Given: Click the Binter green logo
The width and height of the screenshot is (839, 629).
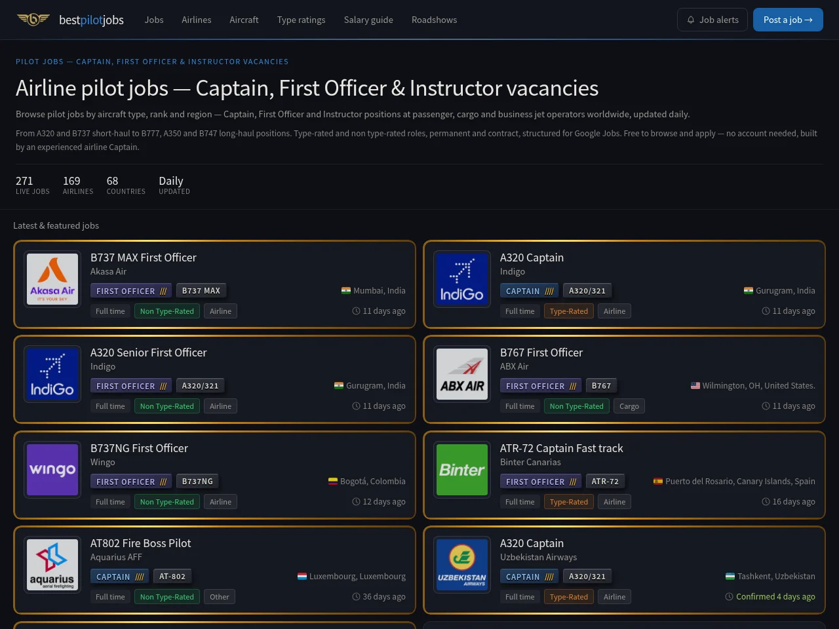Looking at the screenshot, I should pos(462,470).
